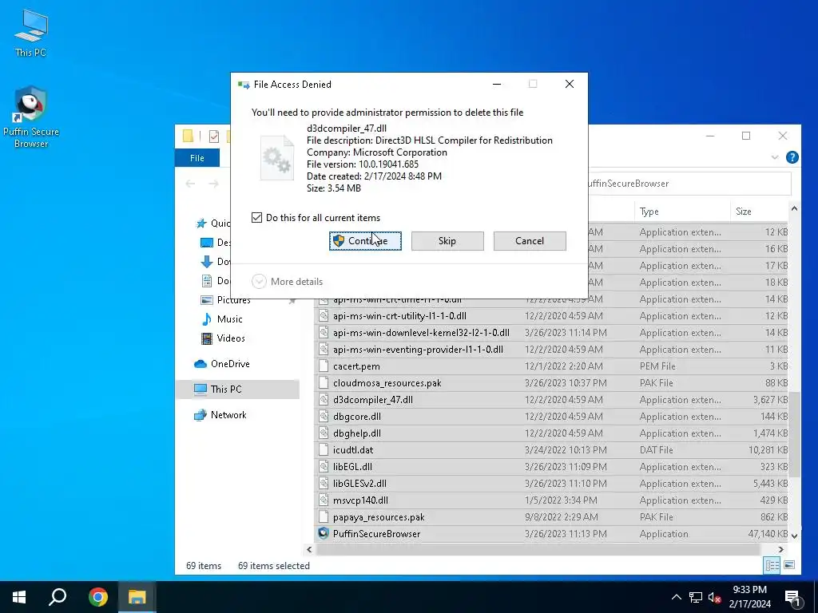Expand More details in the dialog

point(288,282)
